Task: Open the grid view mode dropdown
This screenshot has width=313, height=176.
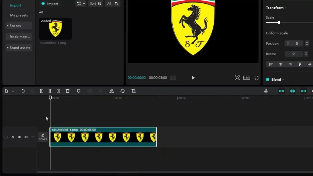Action: click(x=81, y=4)
